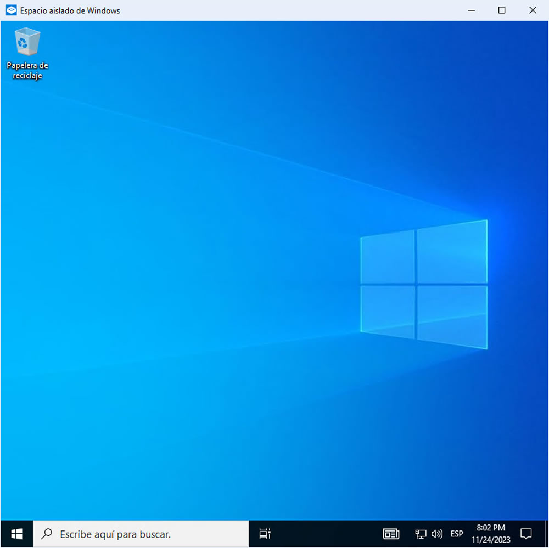Open the Windows Start menu

point(16,533)
